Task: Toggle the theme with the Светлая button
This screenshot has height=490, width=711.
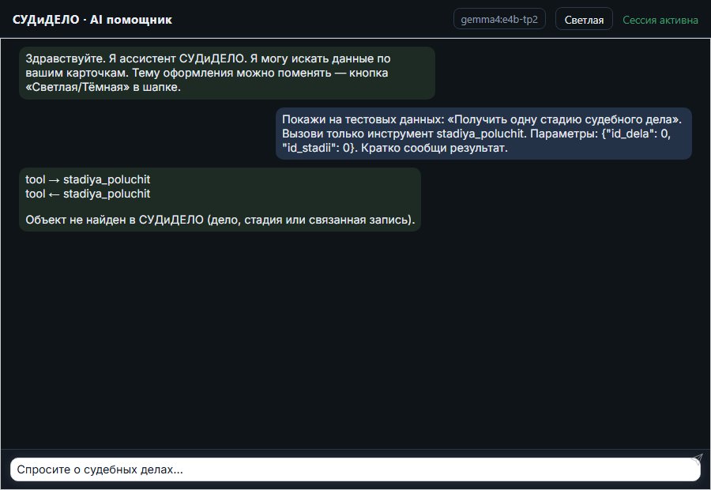Action: click(584, 20)
